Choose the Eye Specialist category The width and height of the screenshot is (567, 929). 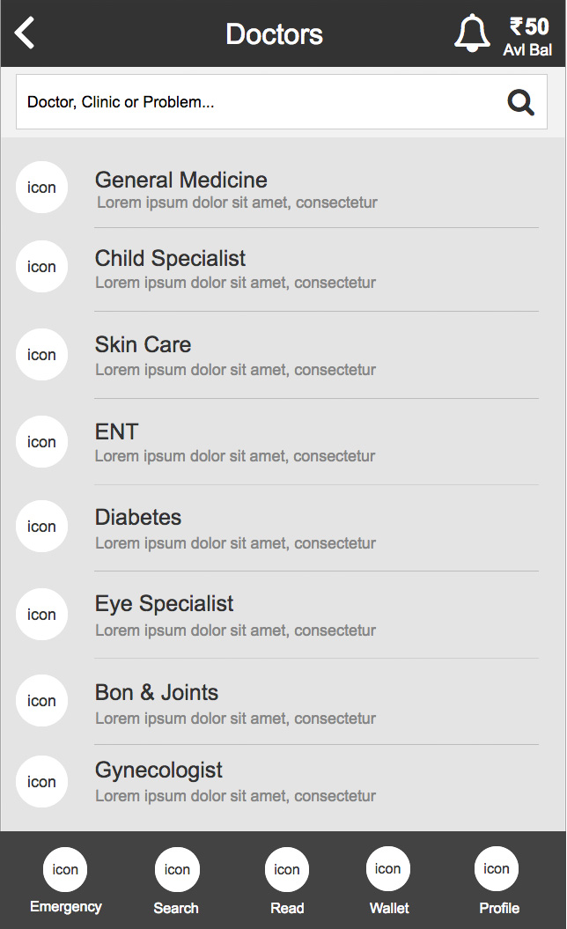tap(165, 604)
